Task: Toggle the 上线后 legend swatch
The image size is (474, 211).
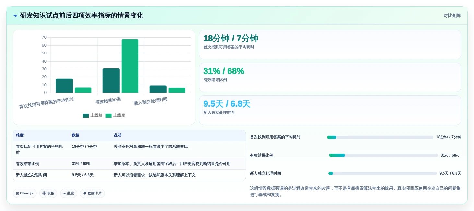Action: pyautogui.click(x=108, y=116)
